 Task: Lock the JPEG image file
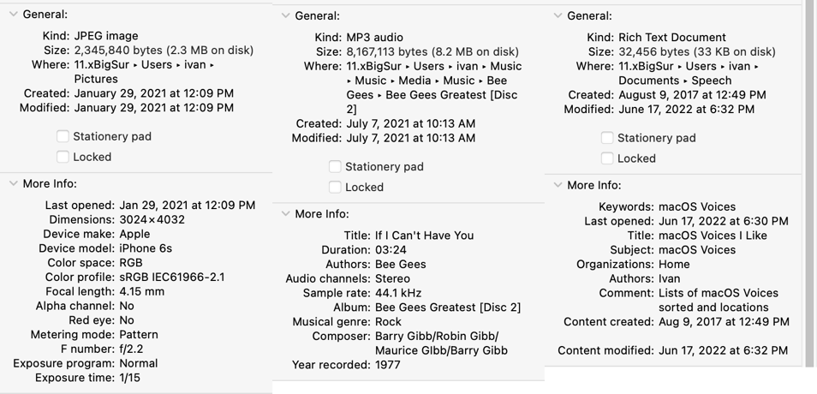63,157
